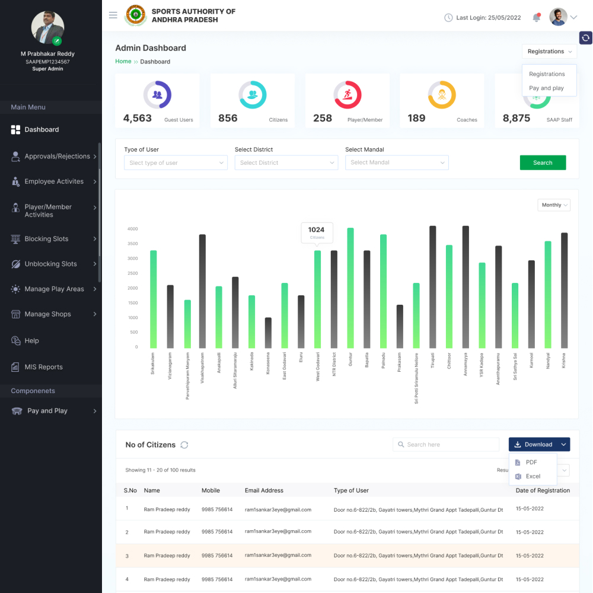Click the Blocking Slots icon
This screenshot has height=593, width=593.
pos(15,239)
